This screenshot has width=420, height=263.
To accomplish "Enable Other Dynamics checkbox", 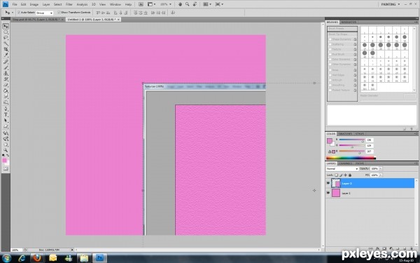I will [330, 65].
